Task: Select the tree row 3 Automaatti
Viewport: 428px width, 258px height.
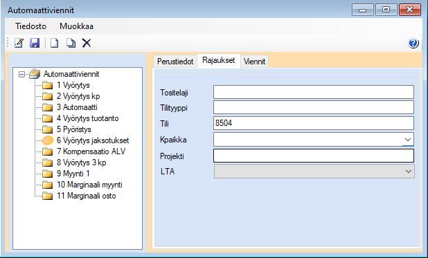Action: pos(77,107)
